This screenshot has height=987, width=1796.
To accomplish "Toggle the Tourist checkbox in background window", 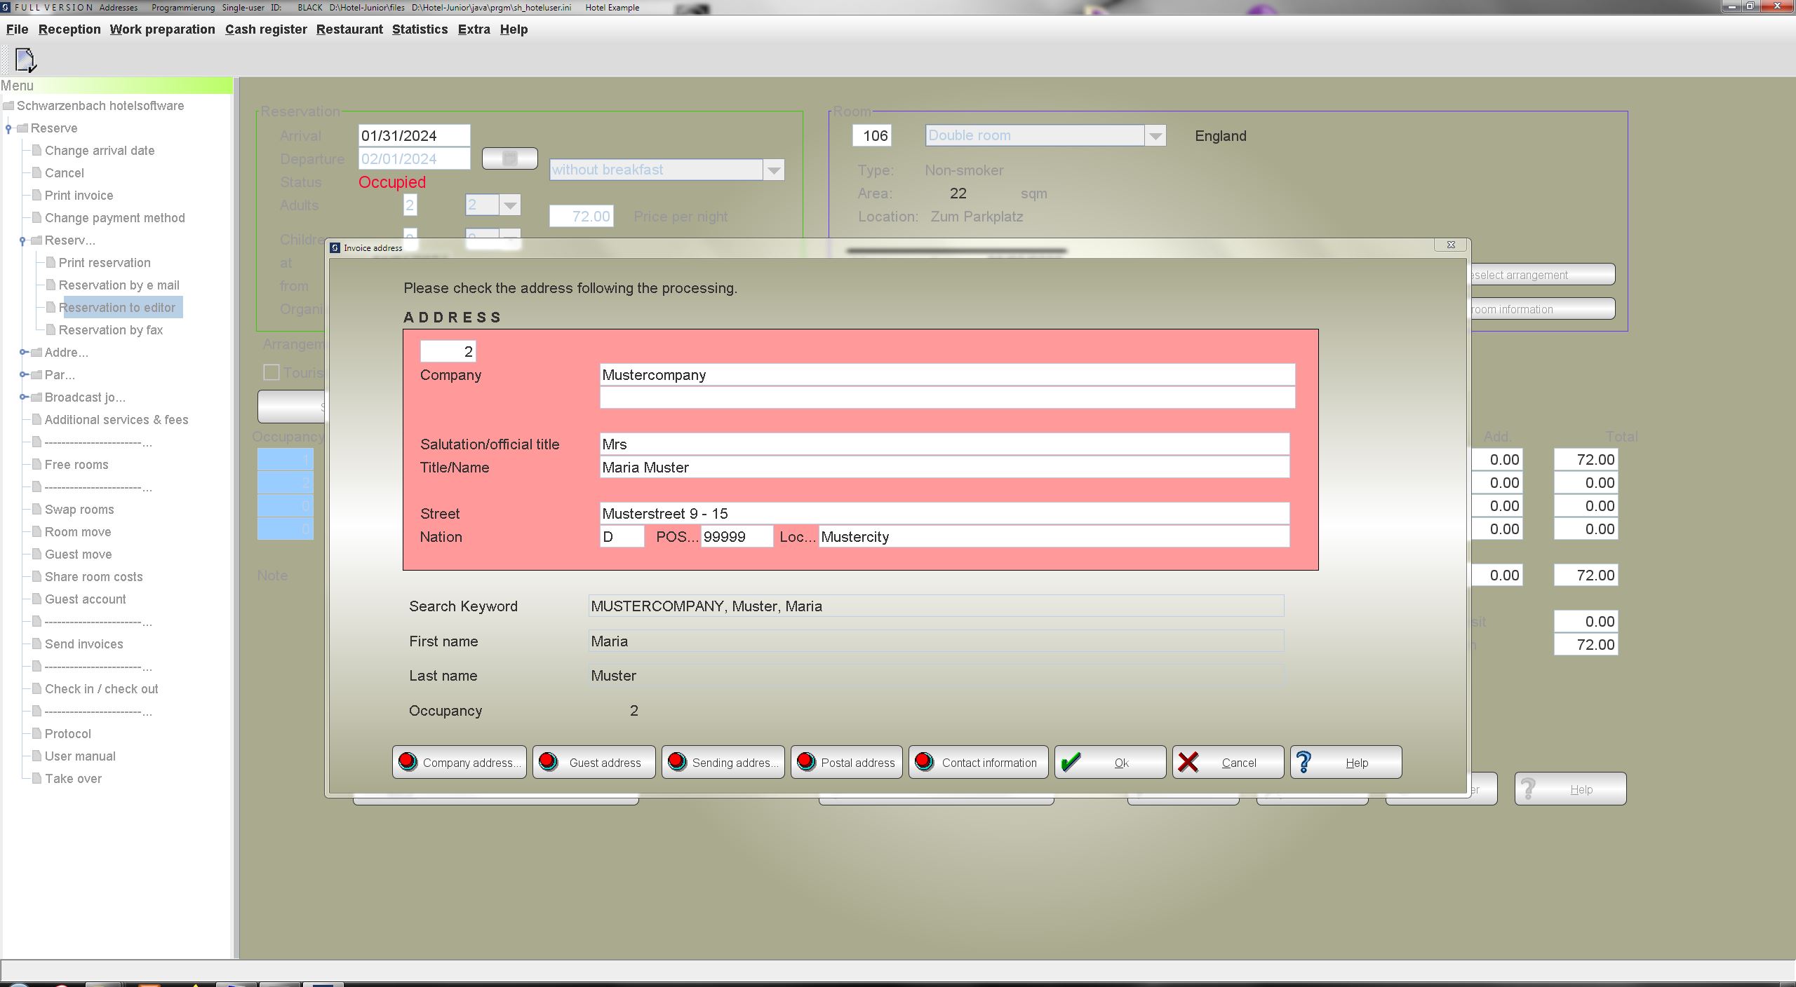I will pos(271,372).
